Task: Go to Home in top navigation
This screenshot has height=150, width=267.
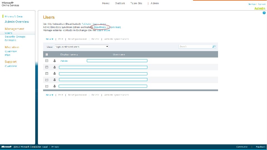Action: click(x=106, y=3)
